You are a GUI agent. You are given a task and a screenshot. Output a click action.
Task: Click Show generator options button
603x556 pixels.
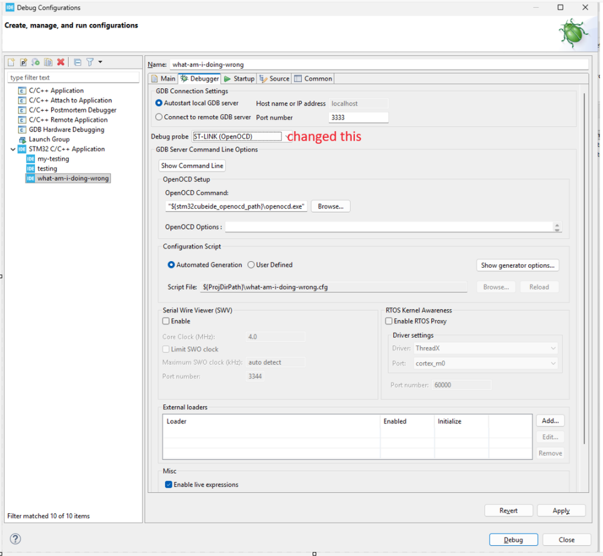[x=518, y=265]
